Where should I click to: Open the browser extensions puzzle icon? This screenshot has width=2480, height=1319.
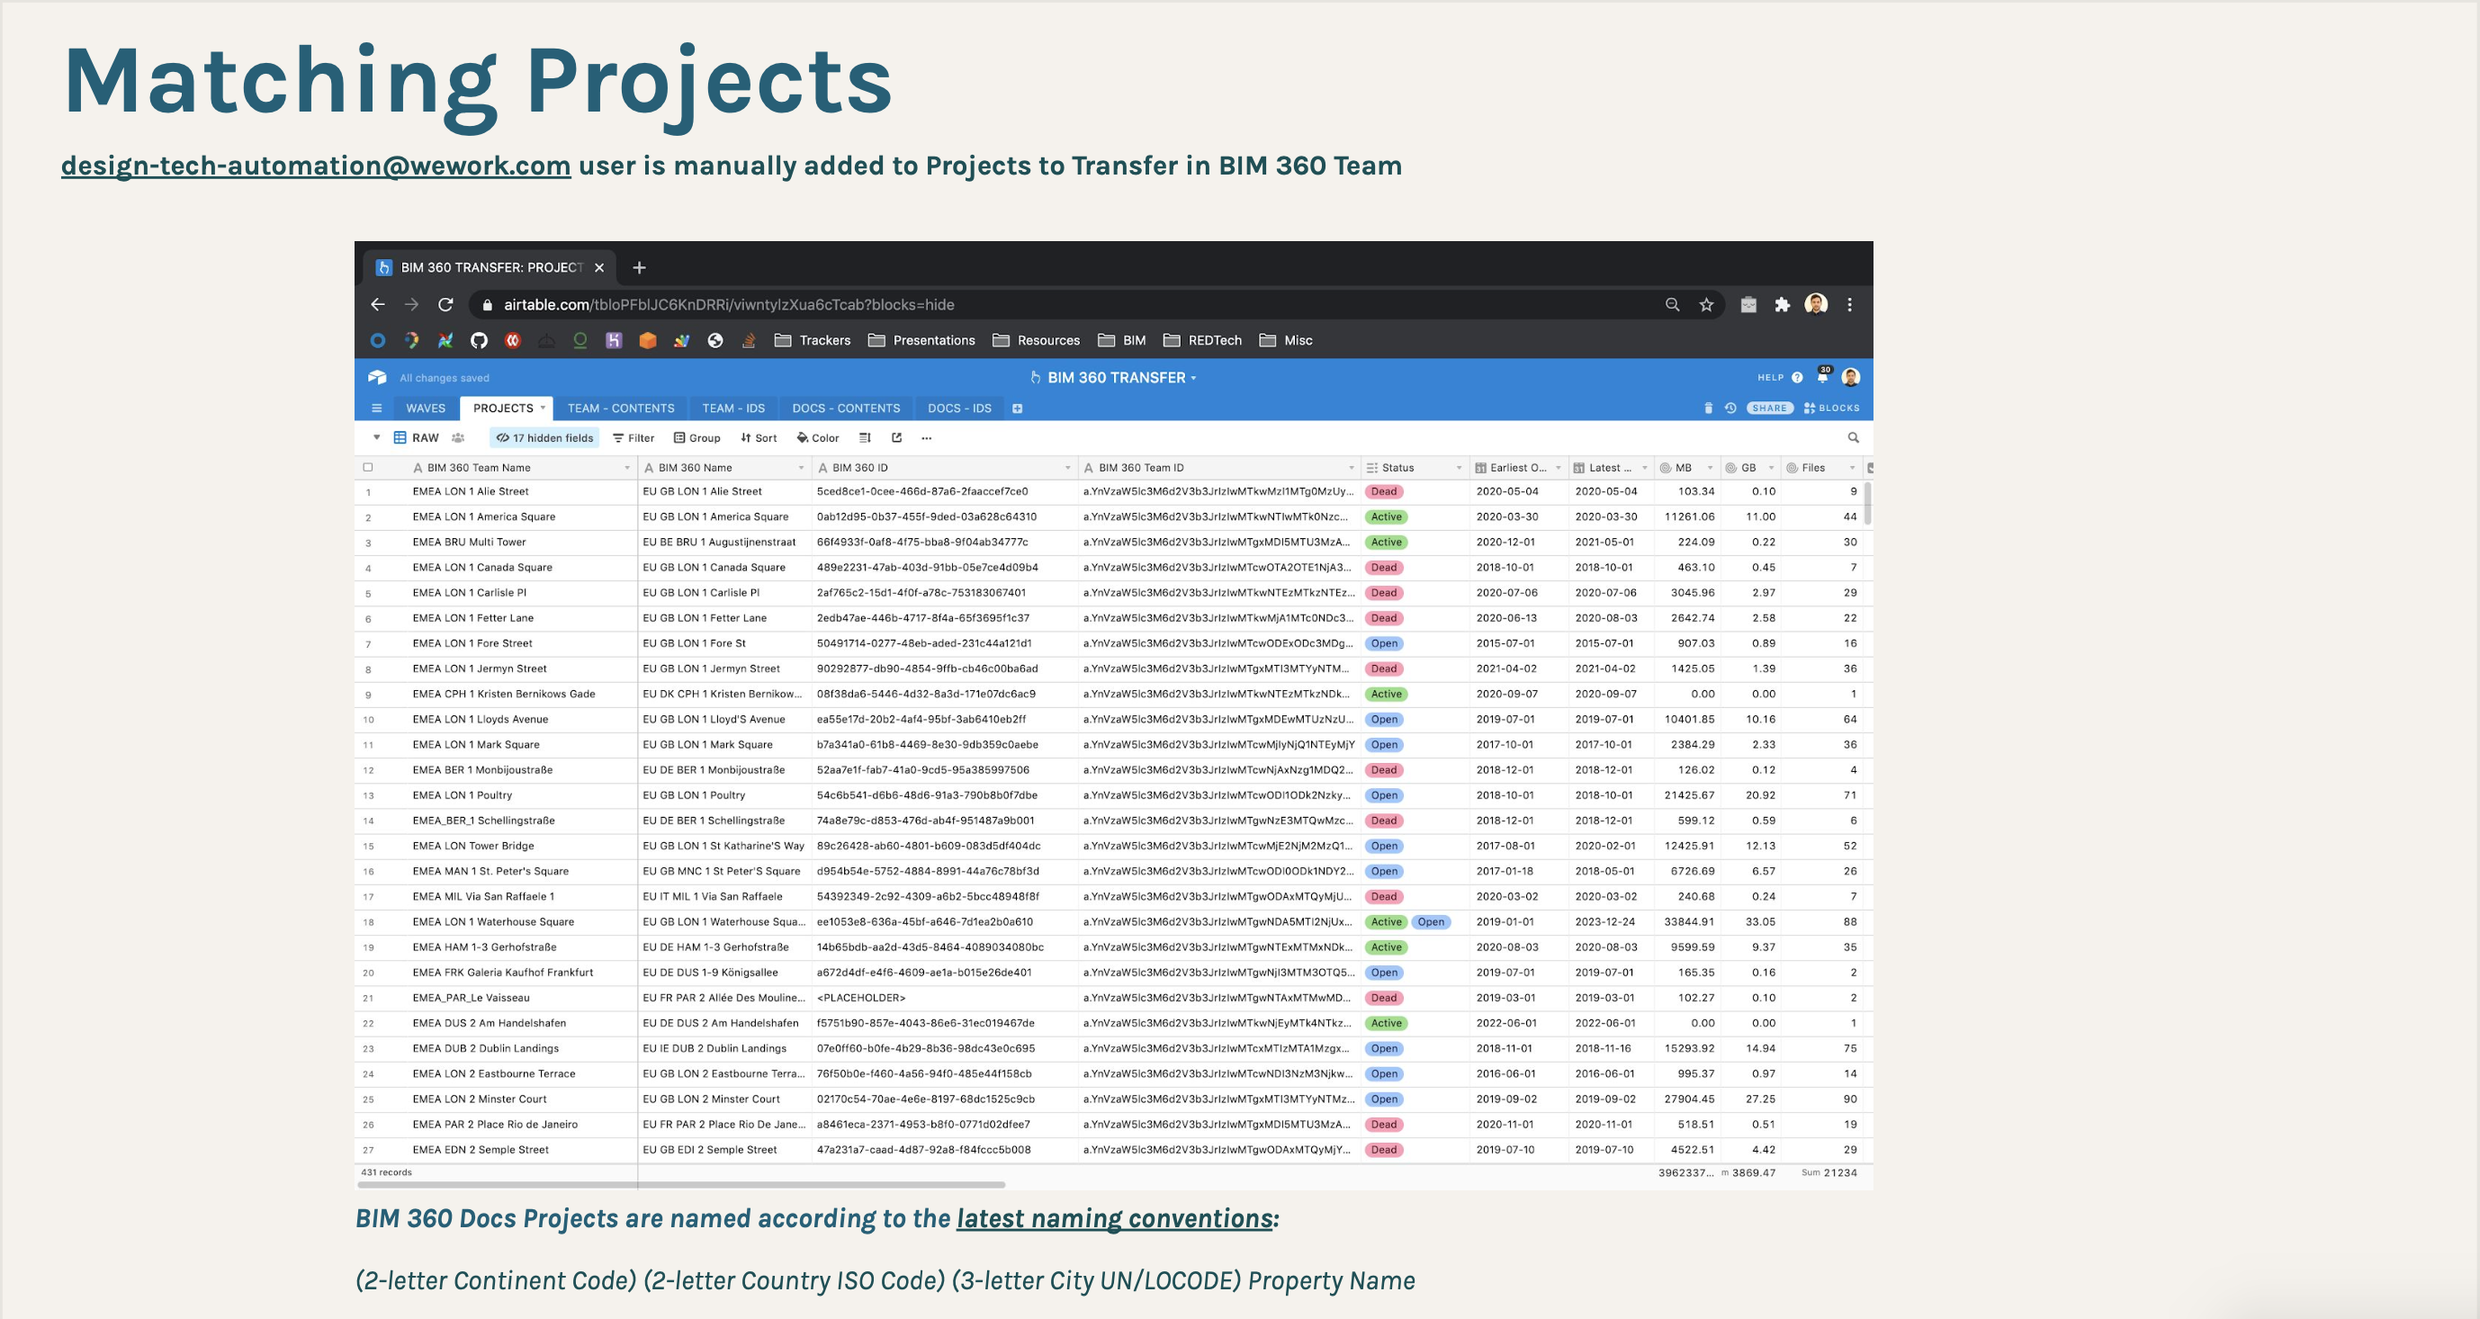(x=1782, y=304)
